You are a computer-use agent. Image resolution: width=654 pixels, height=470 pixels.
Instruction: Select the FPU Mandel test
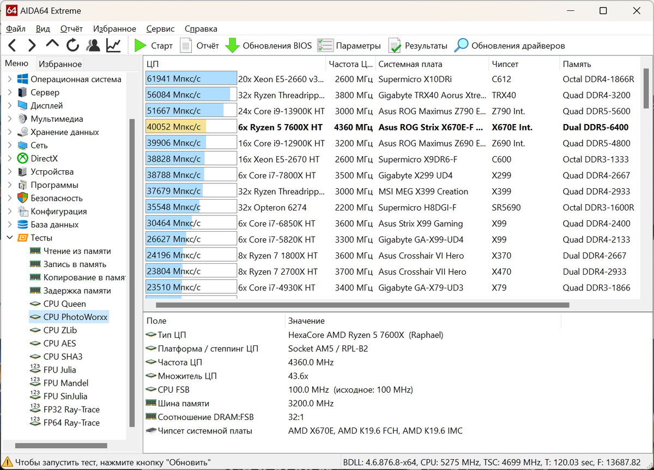[x=65, y=383]
